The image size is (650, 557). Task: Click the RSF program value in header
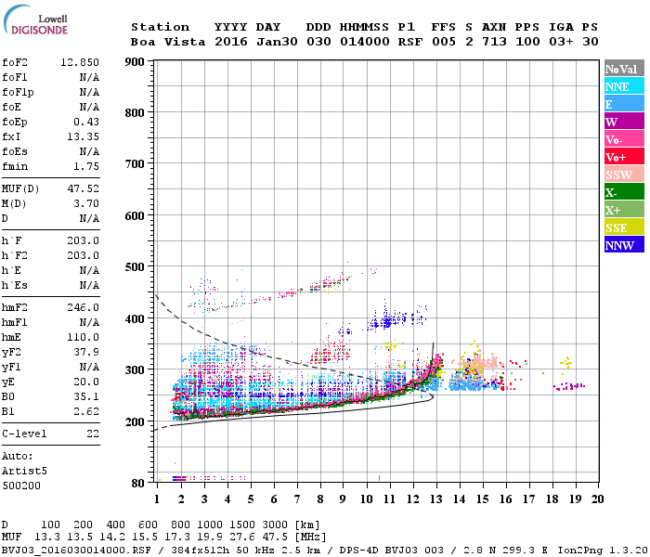pyautogui.click(x=410, y=42)
